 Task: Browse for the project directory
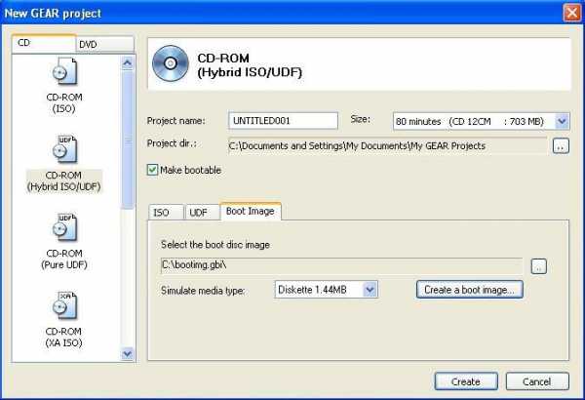tap(560, 146)
